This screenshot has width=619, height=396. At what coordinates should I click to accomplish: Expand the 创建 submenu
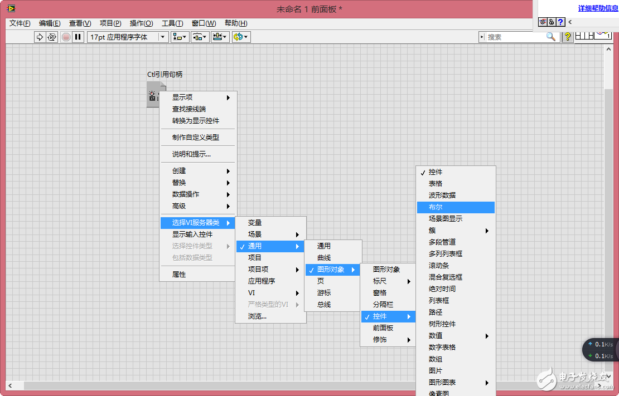[x=198, y=171]
